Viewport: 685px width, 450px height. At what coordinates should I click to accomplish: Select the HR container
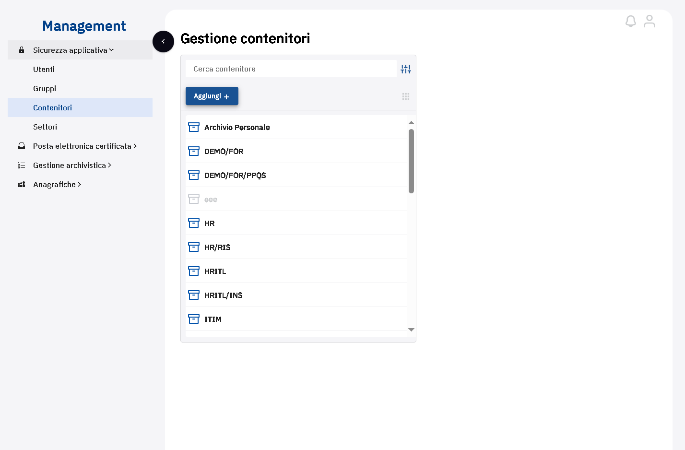pos(296,223)
